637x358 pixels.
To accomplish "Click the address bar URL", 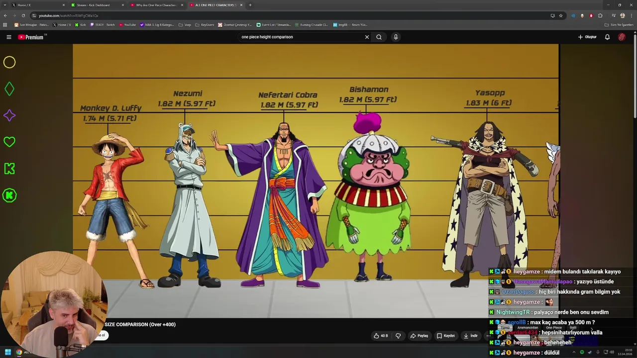I will pyautogui.click(x=69, y=15).
